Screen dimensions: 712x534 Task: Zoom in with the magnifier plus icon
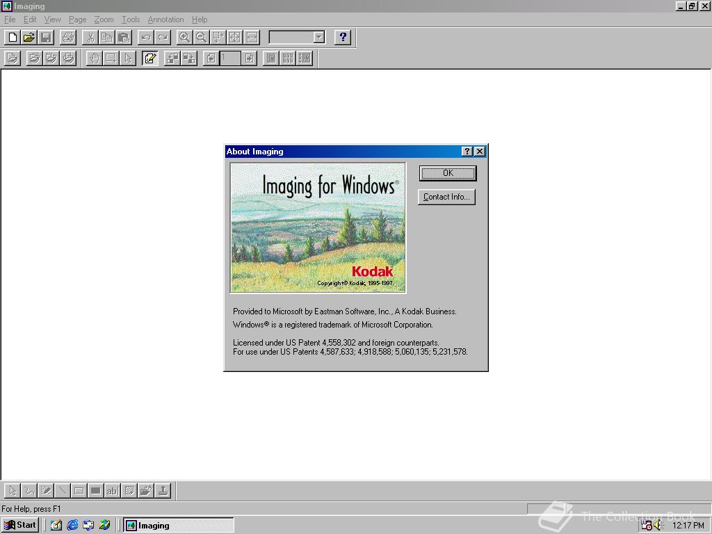point(184,38)
